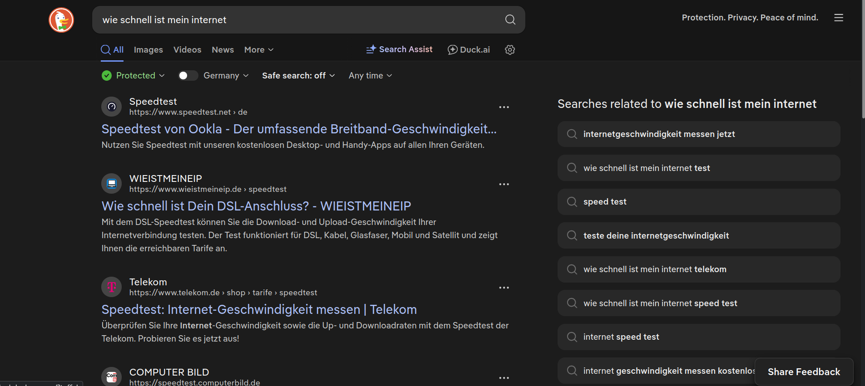Open Speedtest von Ookla result link
This screenshot has height=386, width=865.
point(299,129)
